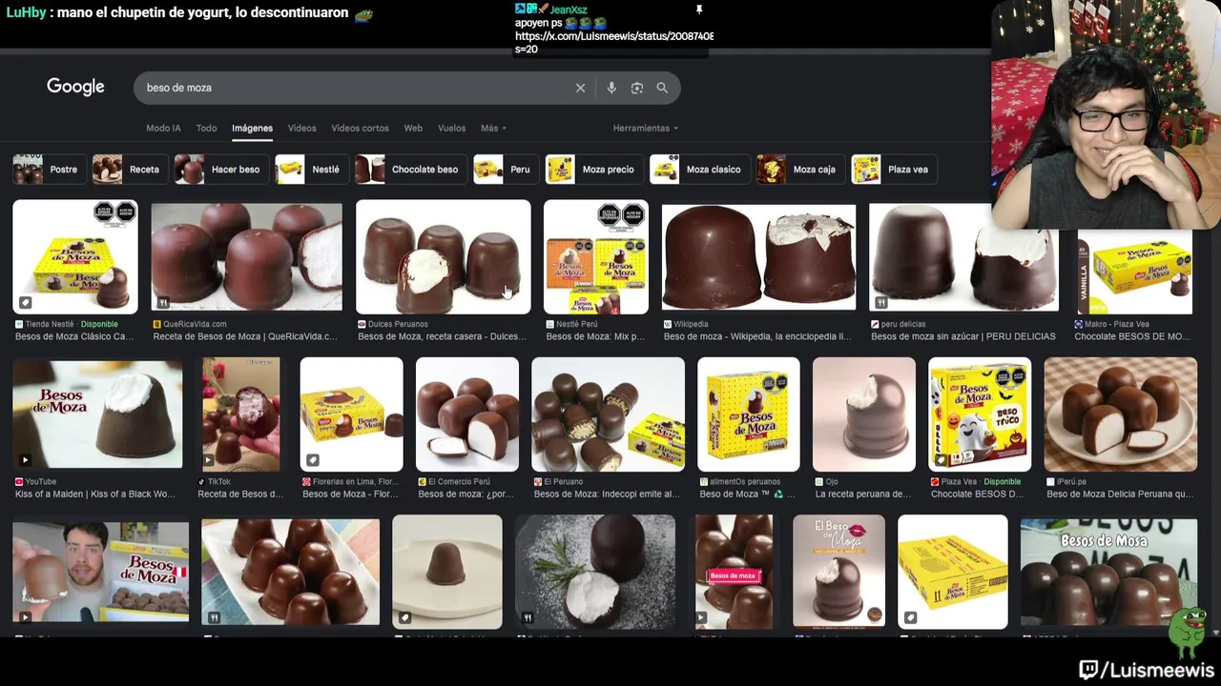Switch to the Modo IA tab

pyautogui.click(x=163, y=128)
